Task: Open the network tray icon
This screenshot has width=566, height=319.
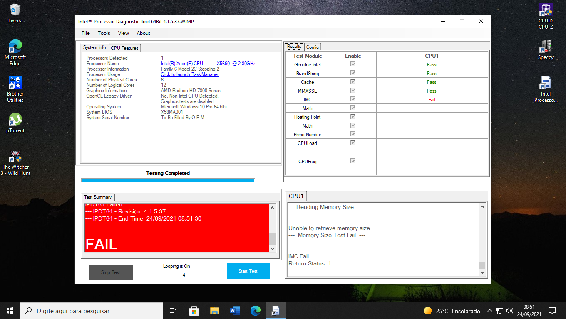Action: (500, 311)
